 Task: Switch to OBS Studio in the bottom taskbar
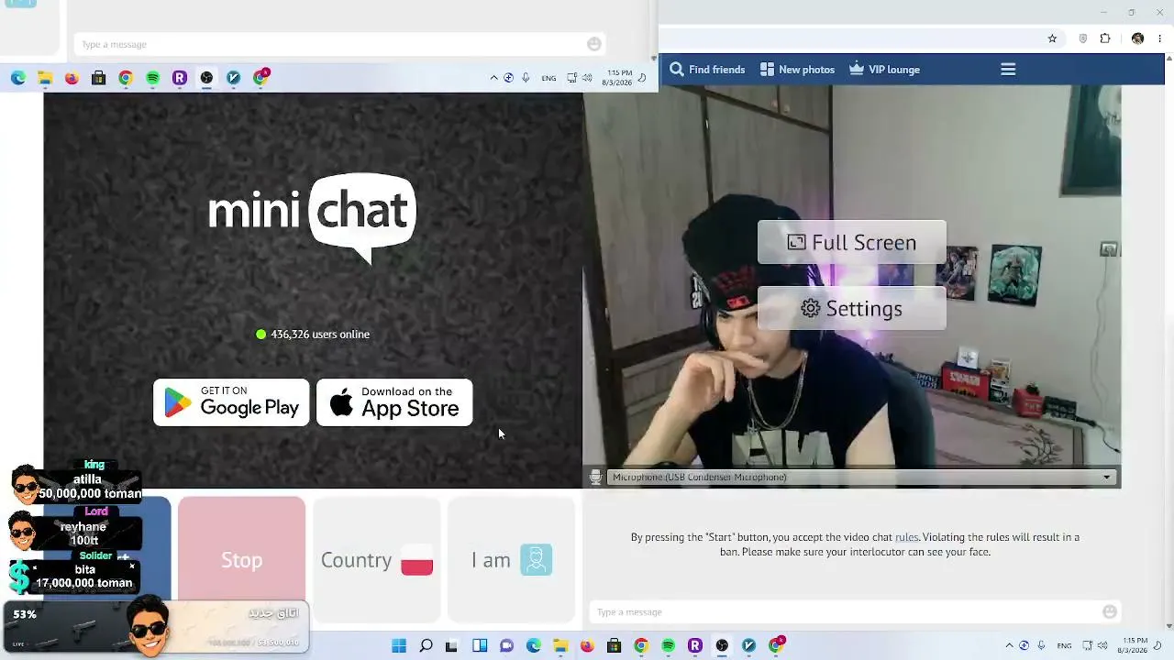tap(722, 645)
